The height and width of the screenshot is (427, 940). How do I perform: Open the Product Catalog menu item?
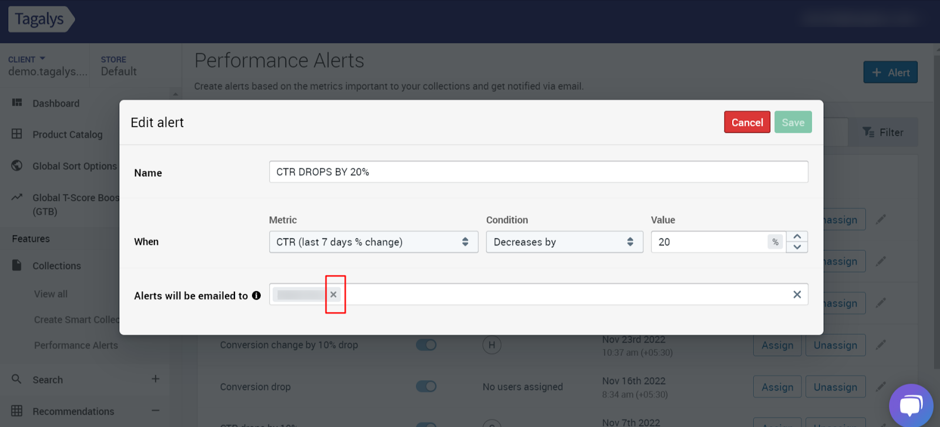67,135
